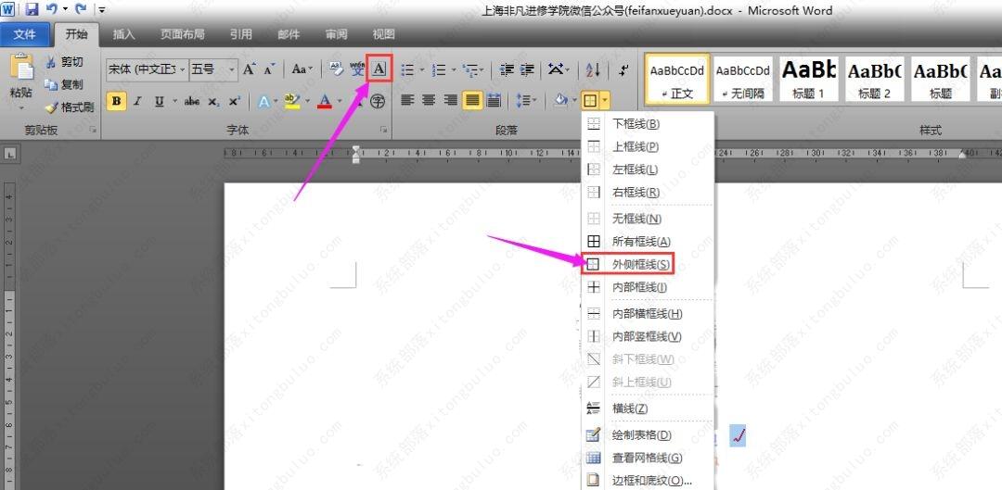Image resolution: width=1002 pixels, height=490 pixels.
Task: Click the Decrease Indent icon
Action: [507, 69]
